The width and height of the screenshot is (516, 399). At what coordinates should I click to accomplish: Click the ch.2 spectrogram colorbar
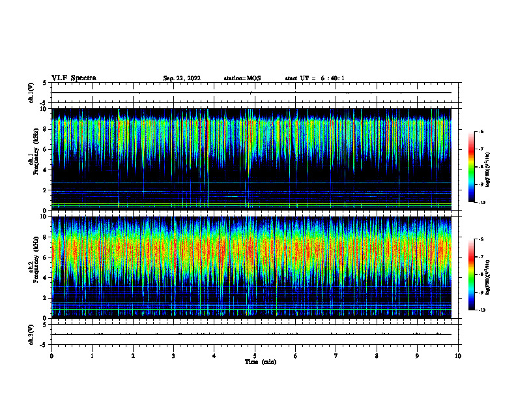pos(471,274)
